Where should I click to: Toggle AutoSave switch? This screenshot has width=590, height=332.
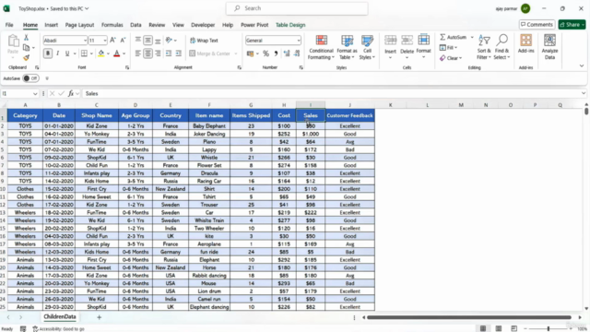coord(30,78)
